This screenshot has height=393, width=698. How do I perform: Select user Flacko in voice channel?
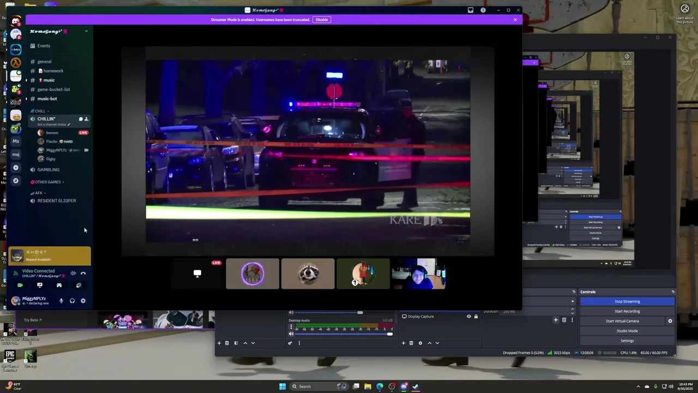pos(52,141)
